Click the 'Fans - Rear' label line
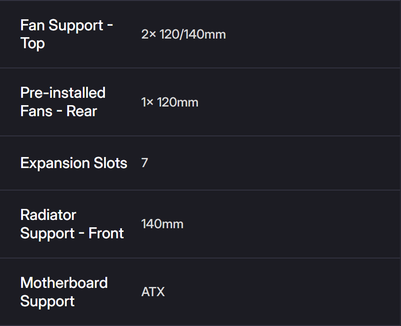 click(58, 111)
